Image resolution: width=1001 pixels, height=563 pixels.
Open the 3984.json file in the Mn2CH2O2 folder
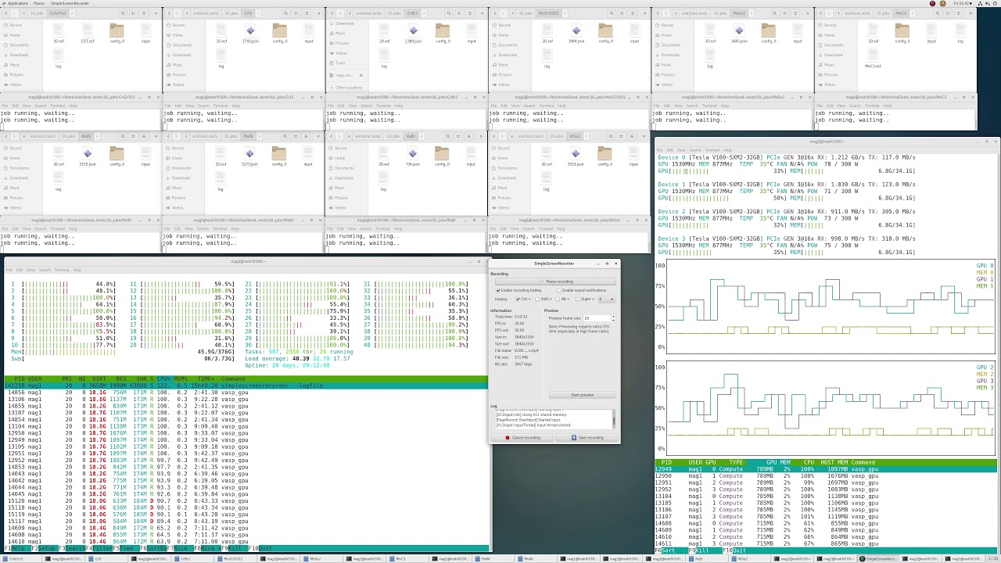click(576, 31)
